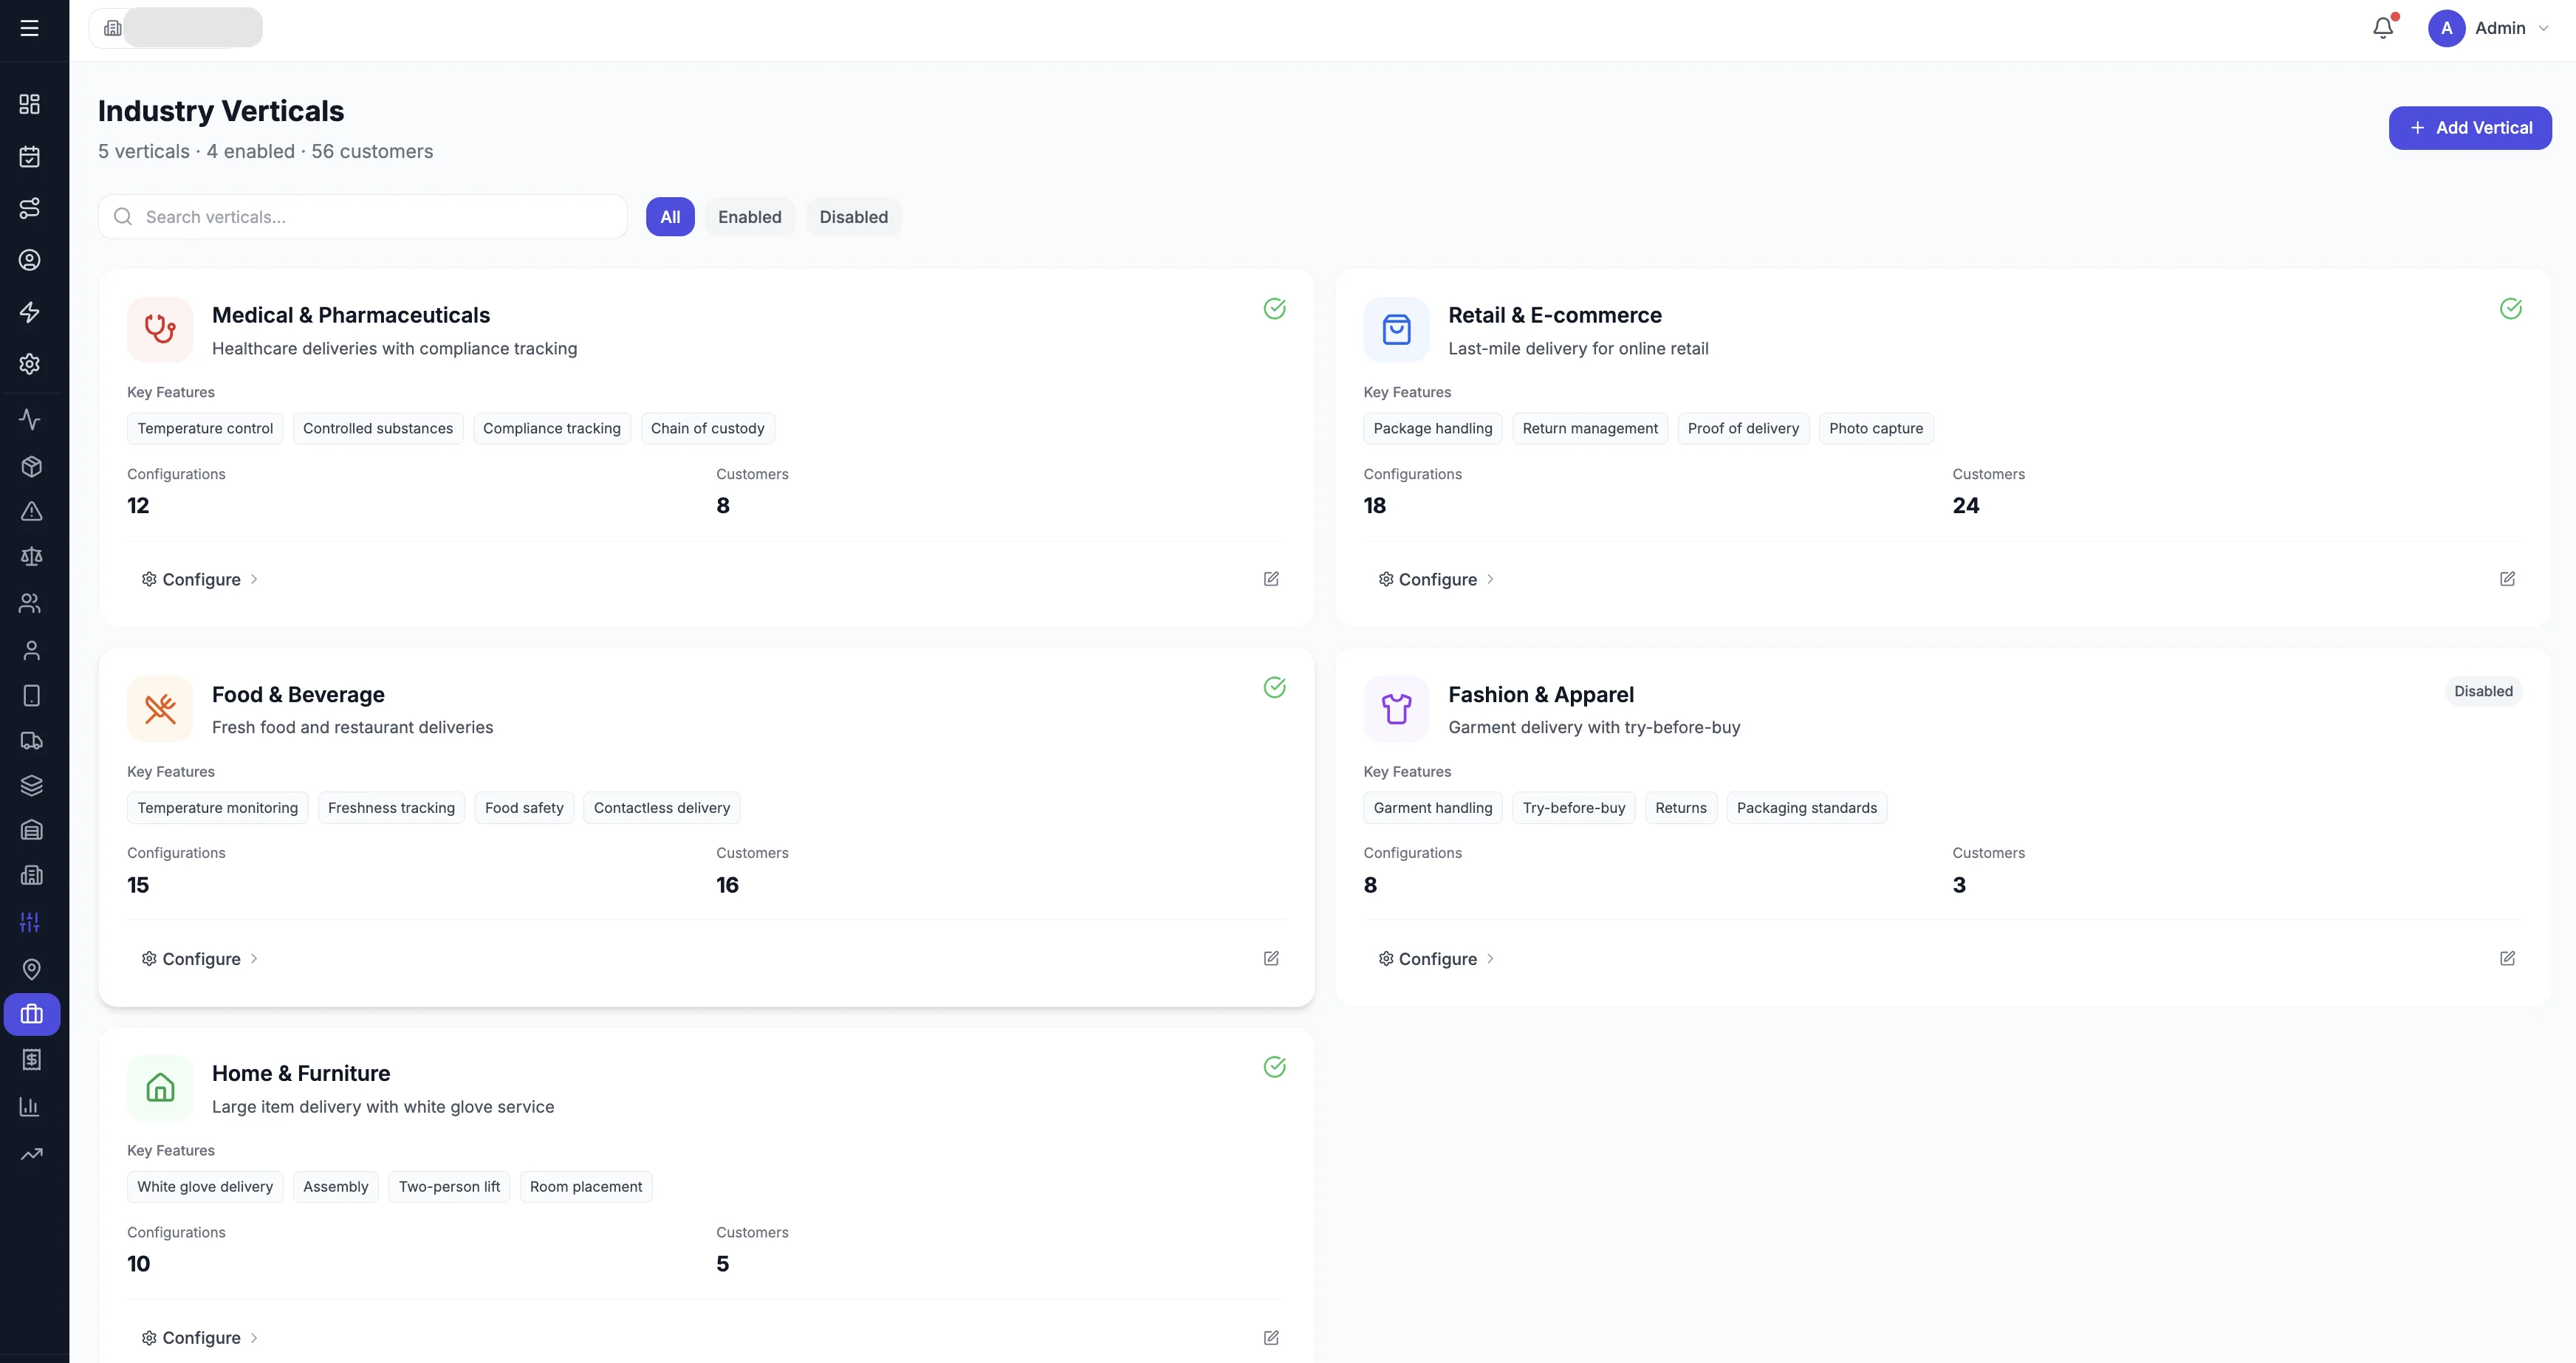Screen dimensions: 2576x1363
Task: Select the calendar icon in the sidebar
Action: pyautogui.click(x=30, y=157)
